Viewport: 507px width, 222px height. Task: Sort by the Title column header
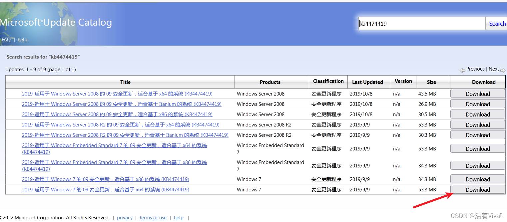pyautogui.click(x=125, y=82)
